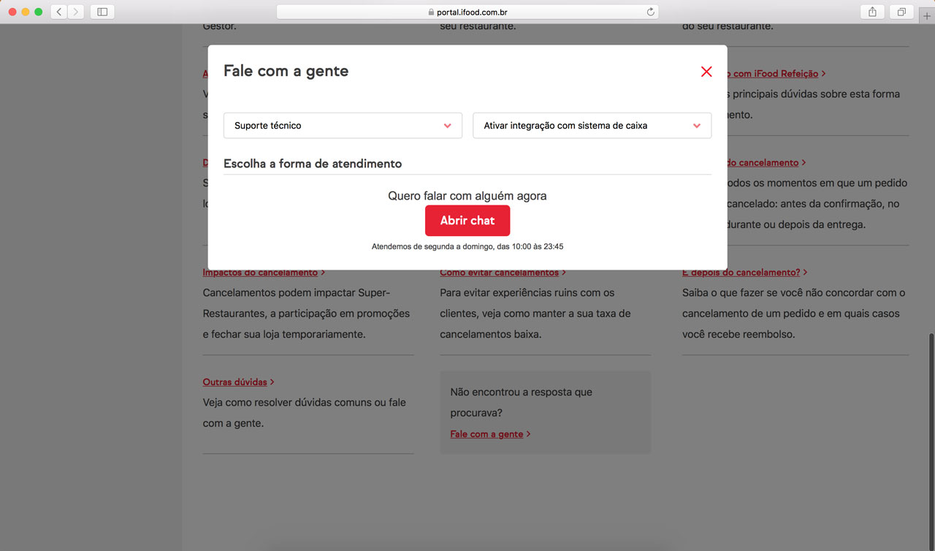Click the Abrir chat button

pyautogui.click(x=467, y=221)
